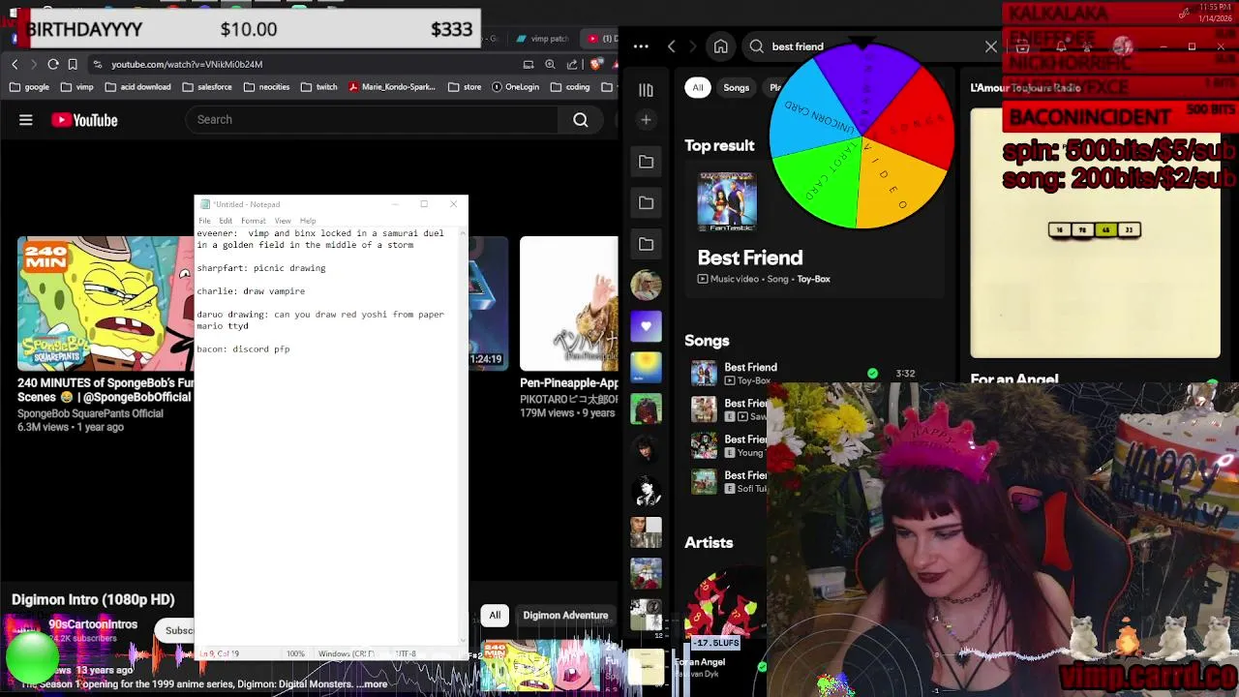Open Notepad Edit menu
The width and height of the screenshot is (1239, 697).
(x=226, y=221)
